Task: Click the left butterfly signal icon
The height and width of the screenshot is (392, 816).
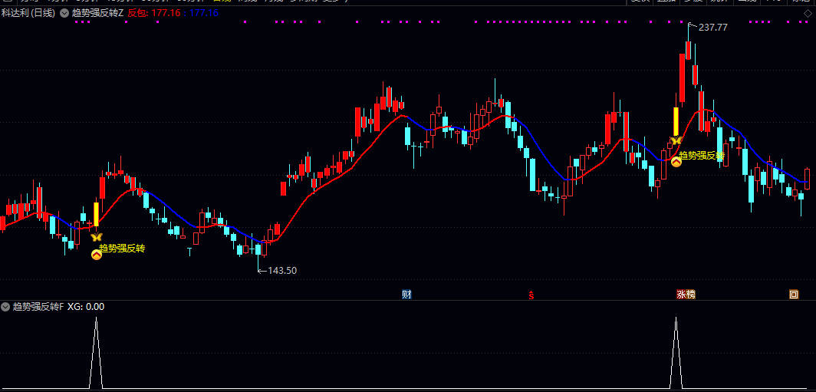Action: pyautogui.click(x=96, y=237)
